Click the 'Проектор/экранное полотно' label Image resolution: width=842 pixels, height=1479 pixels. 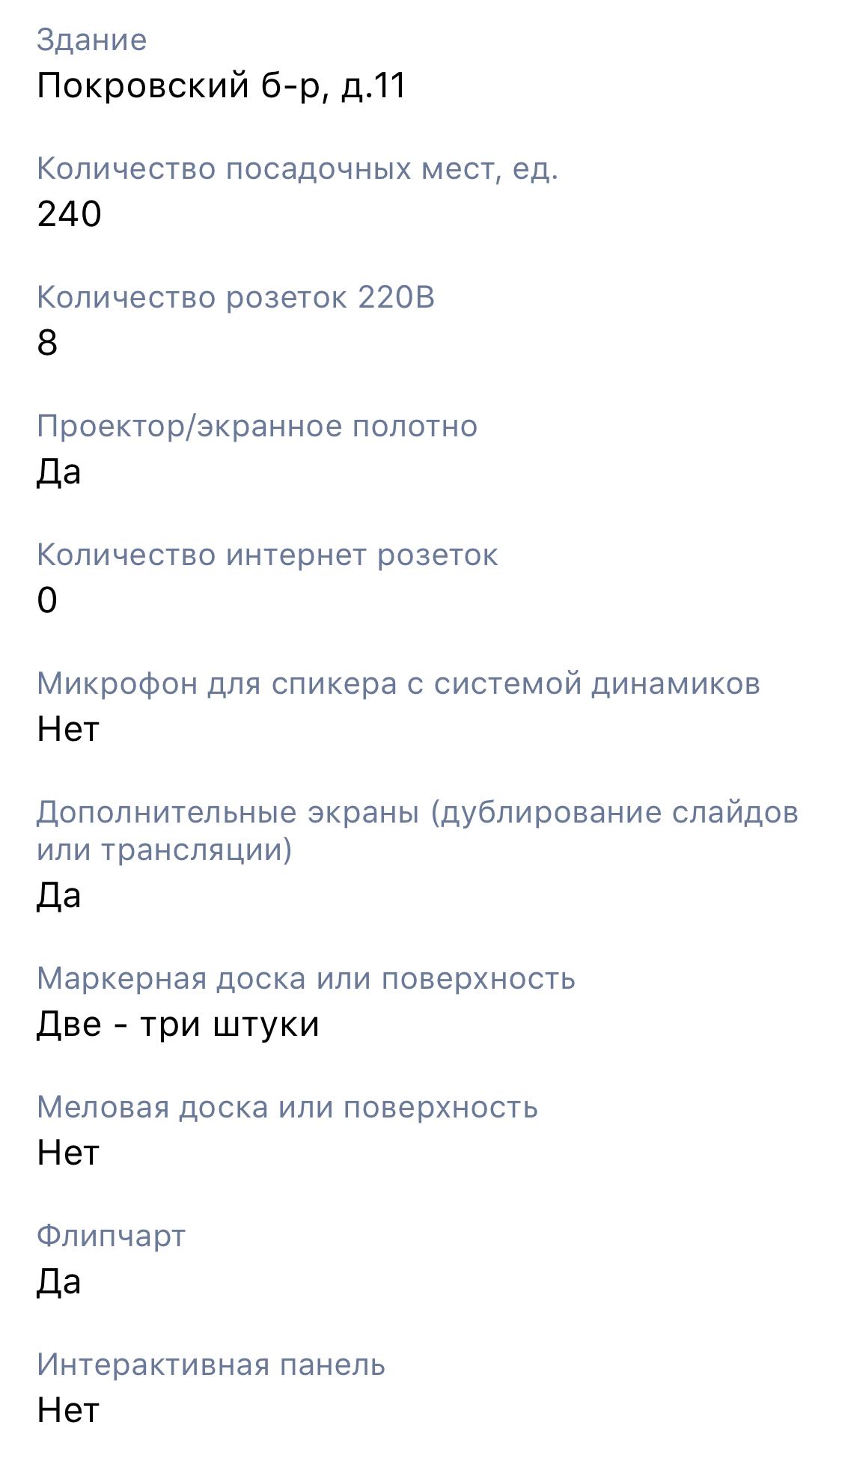tap(257, 426)
